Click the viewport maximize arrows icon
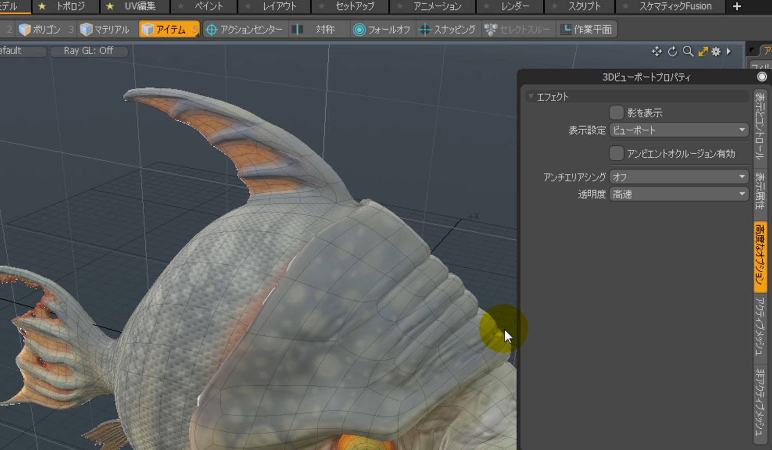Viewport: 772px width, 450px height. pos(703,52)
